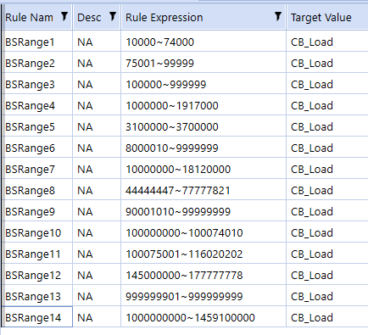Open the Rule Expression column filter icon
The width and height of the screenshot is (368, 335).
(278, 17)
